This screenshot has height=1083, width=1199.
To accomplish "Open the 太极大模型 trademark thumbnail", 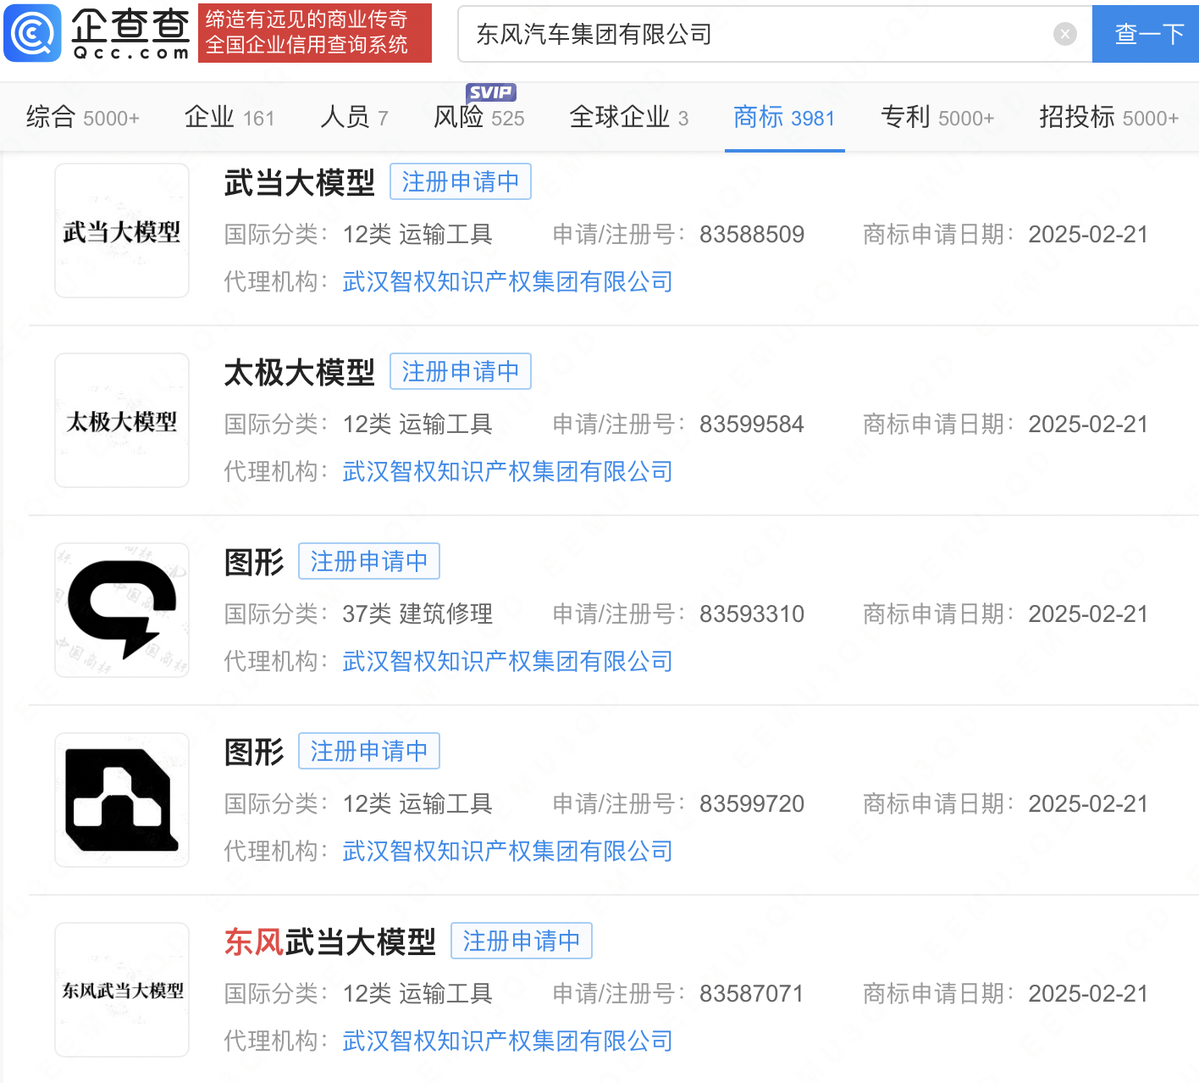I will 122,420.
